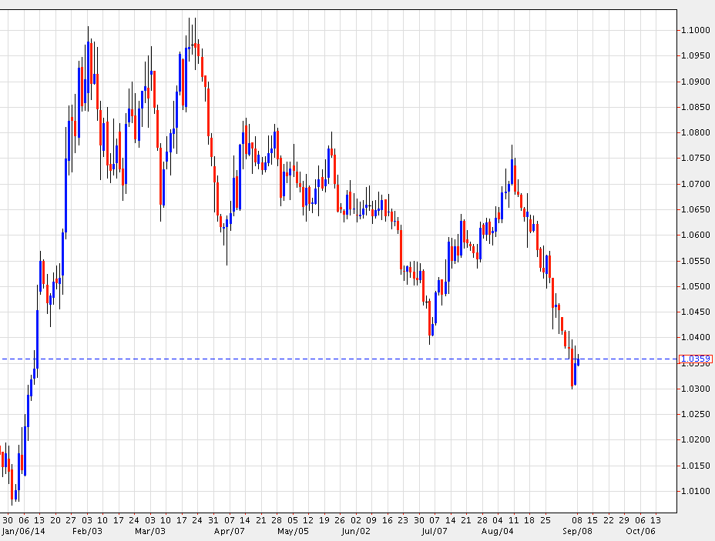Click the day label 29 before Oct/06
Screen dimensions: 715x541
coord(624,520)
